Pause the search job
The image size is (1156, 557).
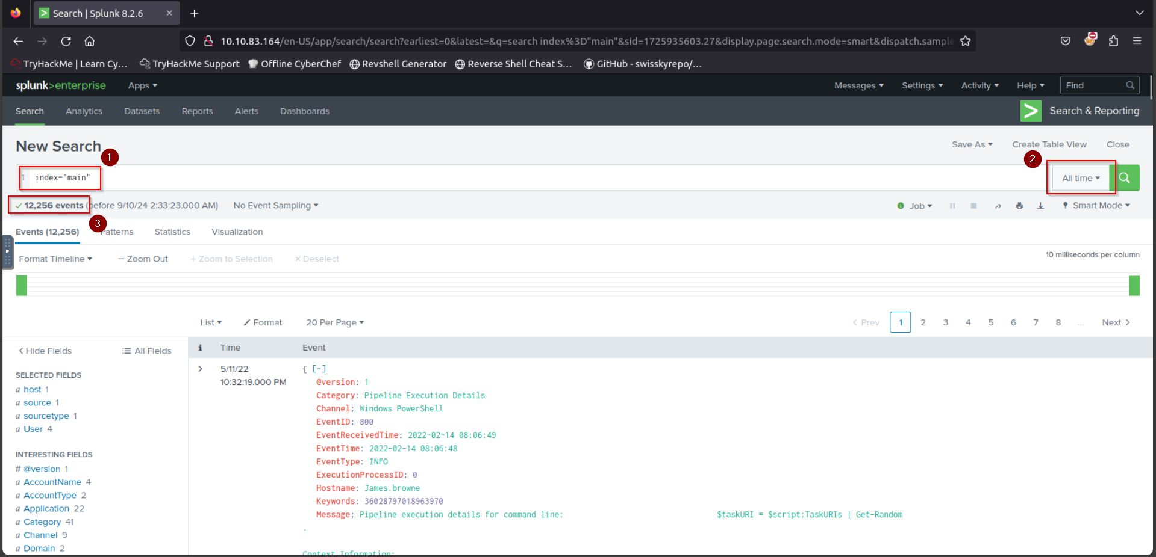pyautogui.click(x=952, y=206)
